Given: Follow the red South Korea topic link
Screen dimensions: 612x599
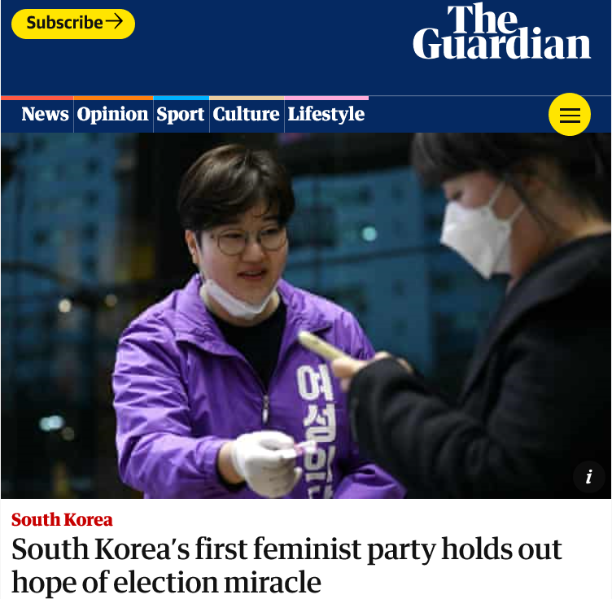Looking at the screenshot, I should coord(62,520).
